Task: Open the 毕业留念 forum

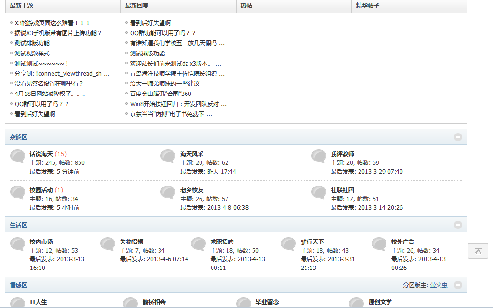Action: (x=267, y=302)
